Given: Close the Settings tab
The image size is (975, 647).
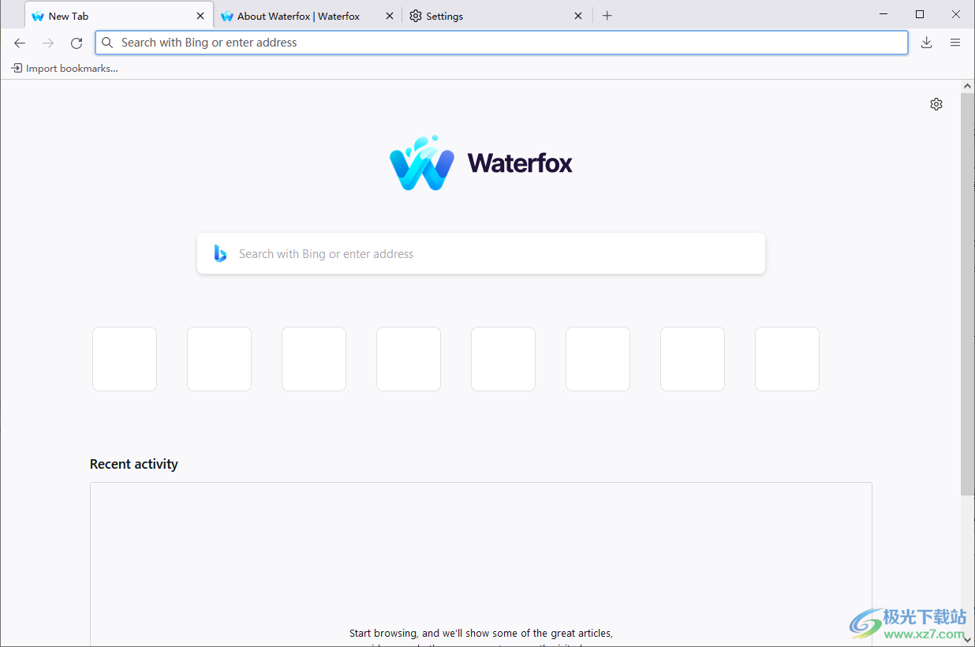Looking at the screenshot, I should coord(578,16).
